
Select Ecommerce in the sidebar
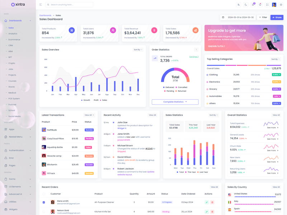[14, 39]
